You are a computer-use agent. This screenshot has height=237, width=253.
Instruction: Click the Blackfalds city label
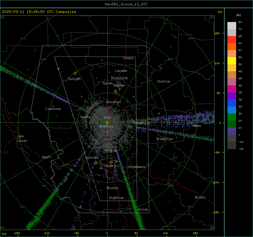(119, 78)
